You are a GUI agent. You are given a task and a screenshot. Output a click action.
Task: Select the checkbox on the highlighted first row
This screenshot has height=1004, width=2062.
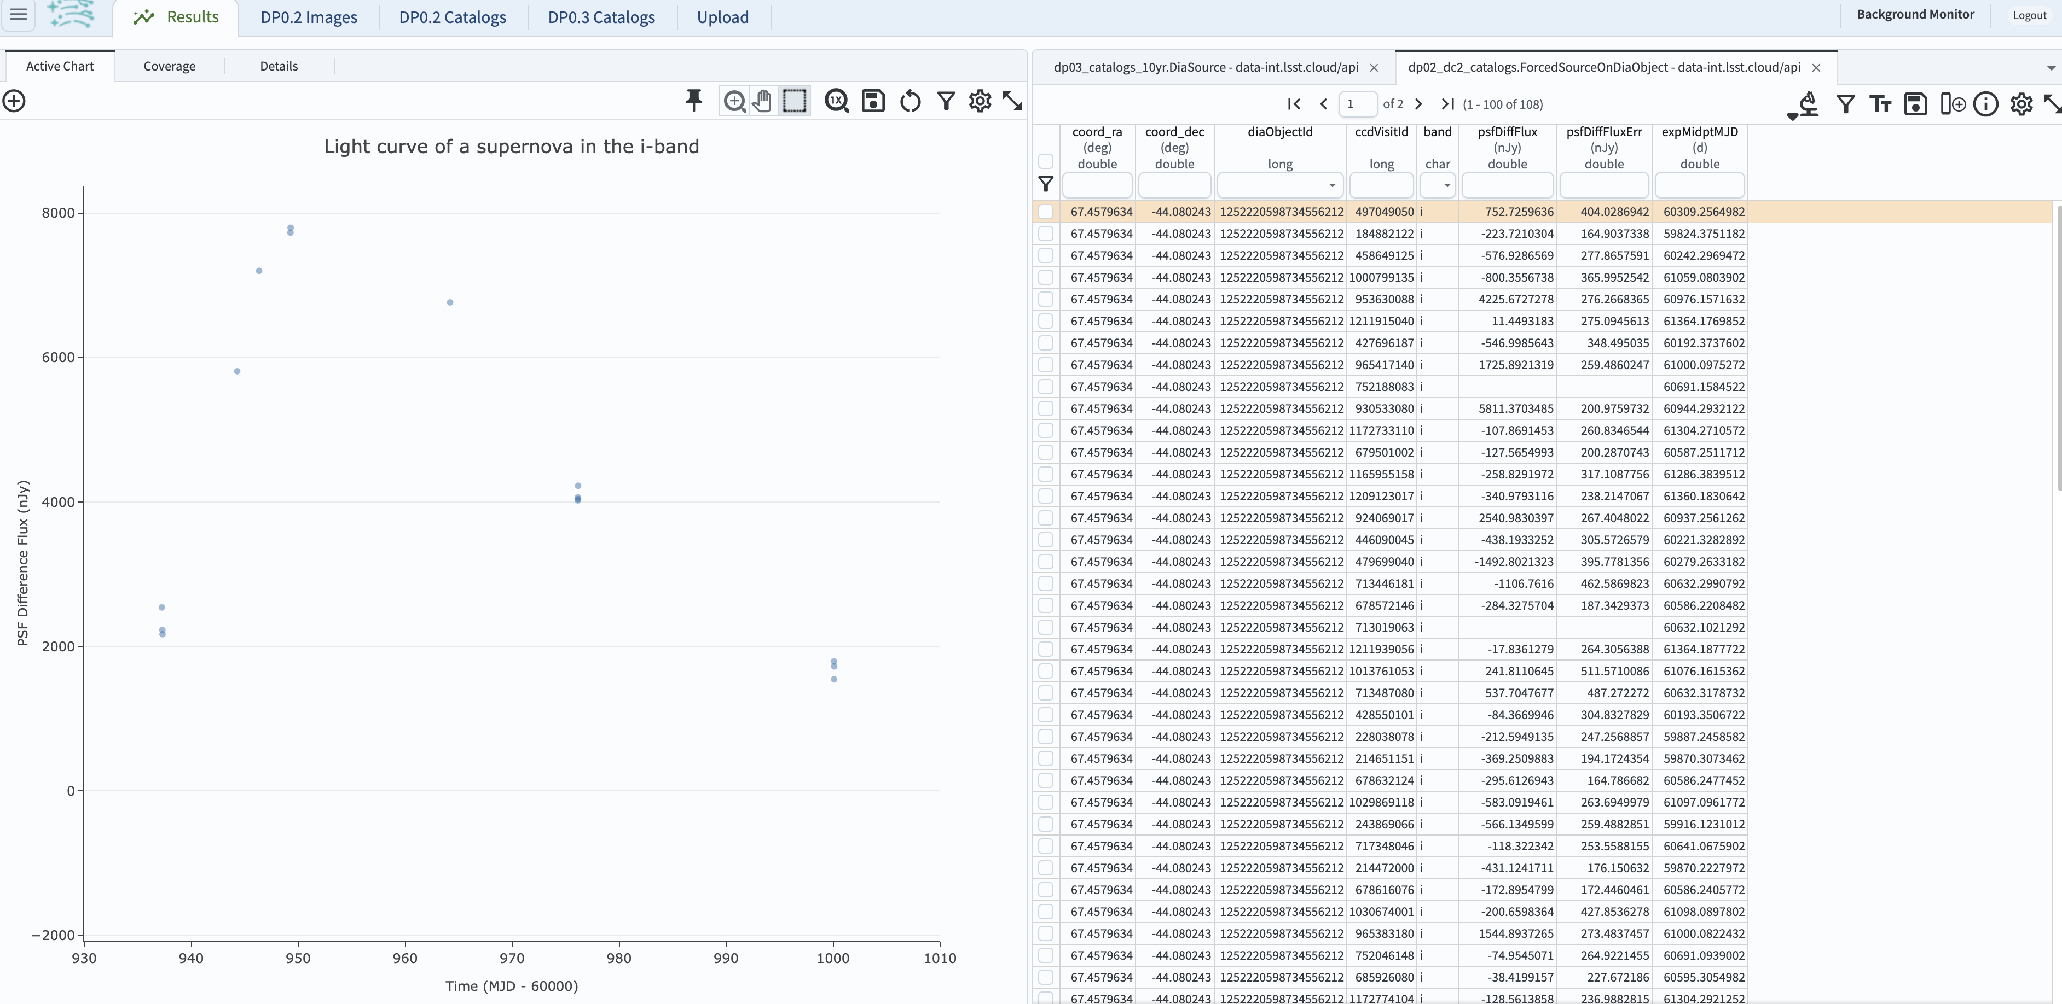click(1045, 211)
